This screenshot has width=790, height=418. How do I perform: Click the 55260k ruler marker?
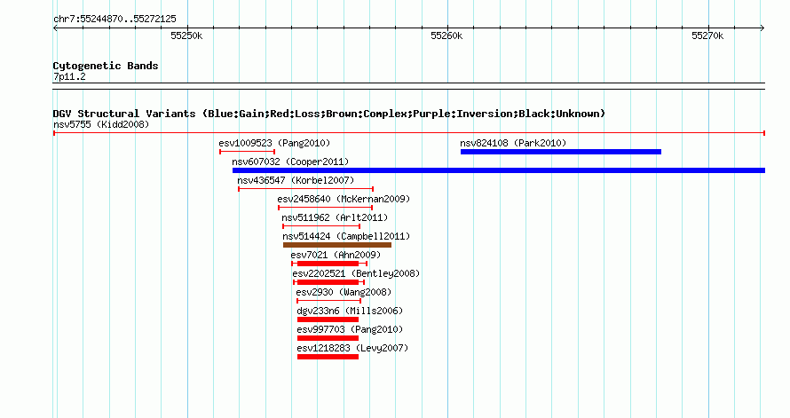[x=446, y=35]
